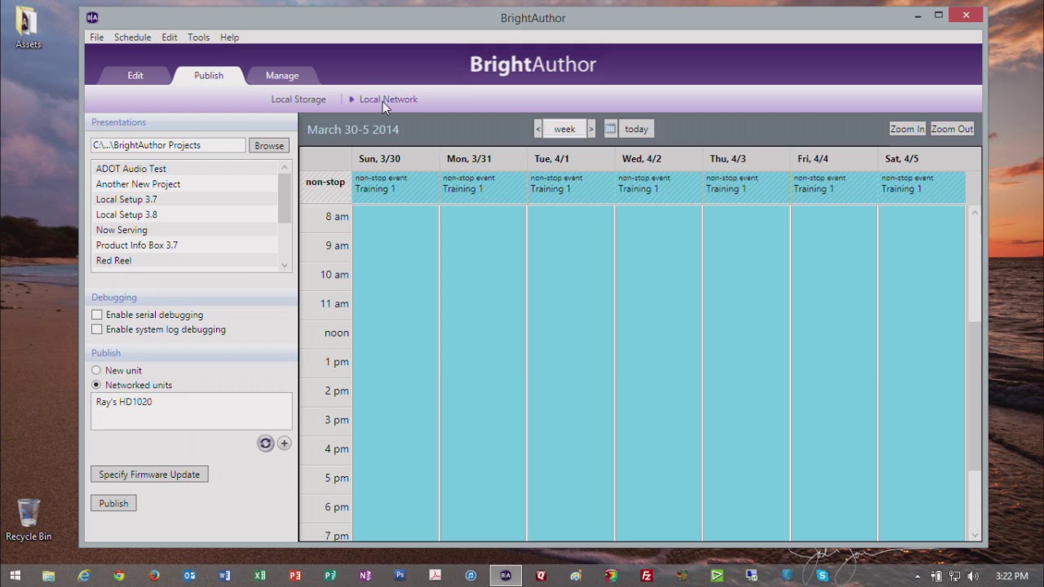The height and width of the screenshot is (587, 1044).
Task: Select the Networked units radio button
Action: tap(96, 385)
